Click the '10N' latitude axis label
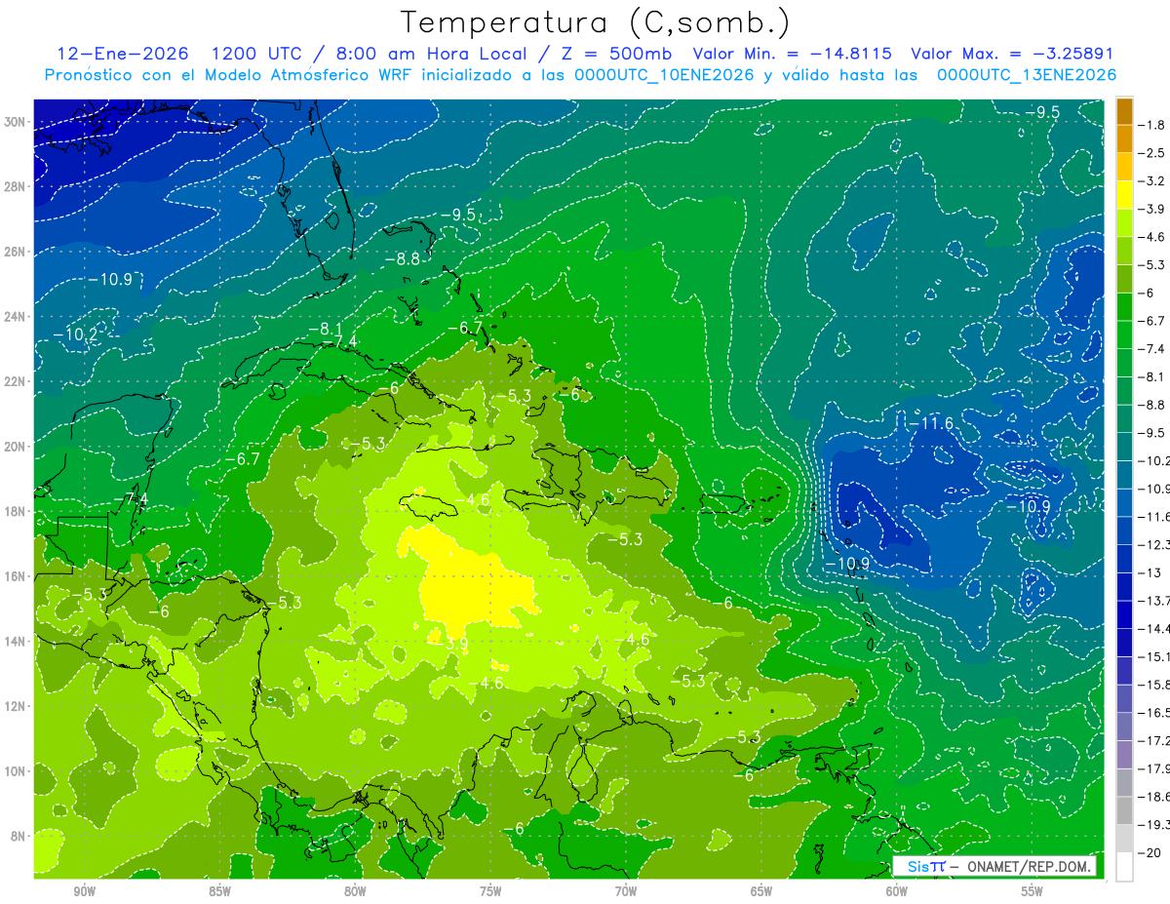 (17, 770)
